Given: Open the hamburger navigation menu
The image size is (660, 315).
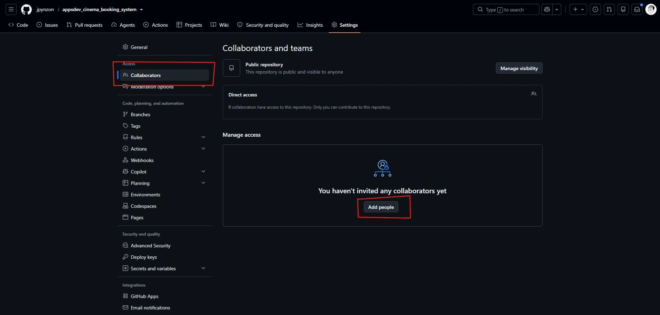Looking at the screenshot, I should coord(11,10).
